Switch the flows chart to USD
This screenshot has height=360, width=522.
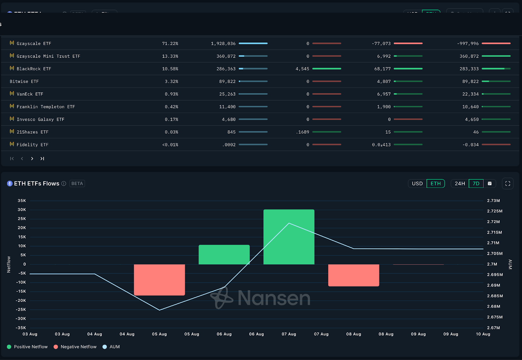[x=417, y=184]
